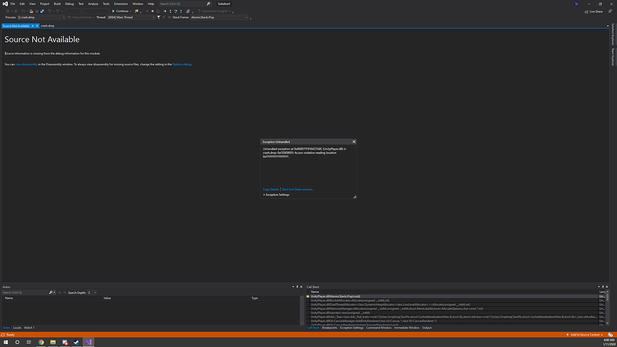Click the Step Over debugging icon
The width and height of the screenshot is (617, 347).
coord(175,11)
